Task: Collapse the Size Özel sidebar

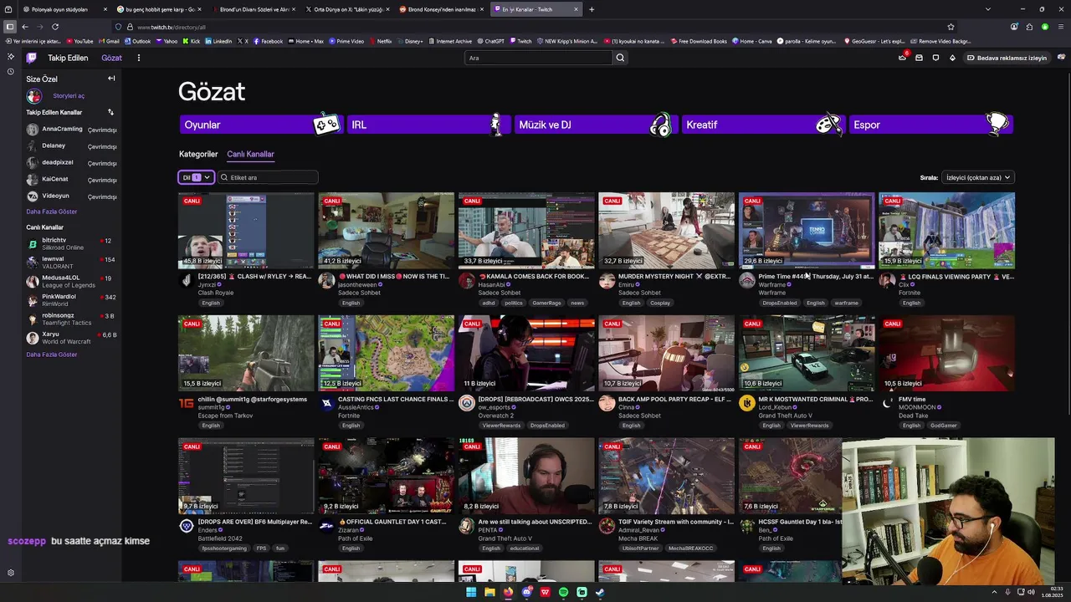Action: point(111,79)
